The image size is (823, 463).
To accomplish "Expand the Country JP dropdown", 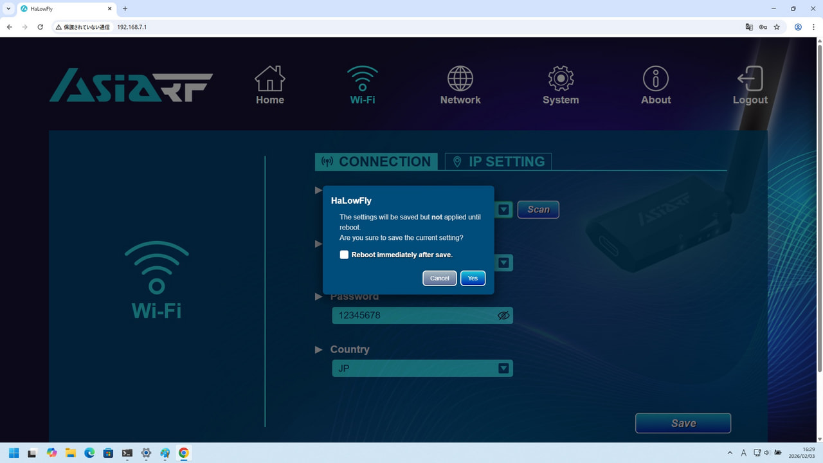I will [x=503, y=368].
